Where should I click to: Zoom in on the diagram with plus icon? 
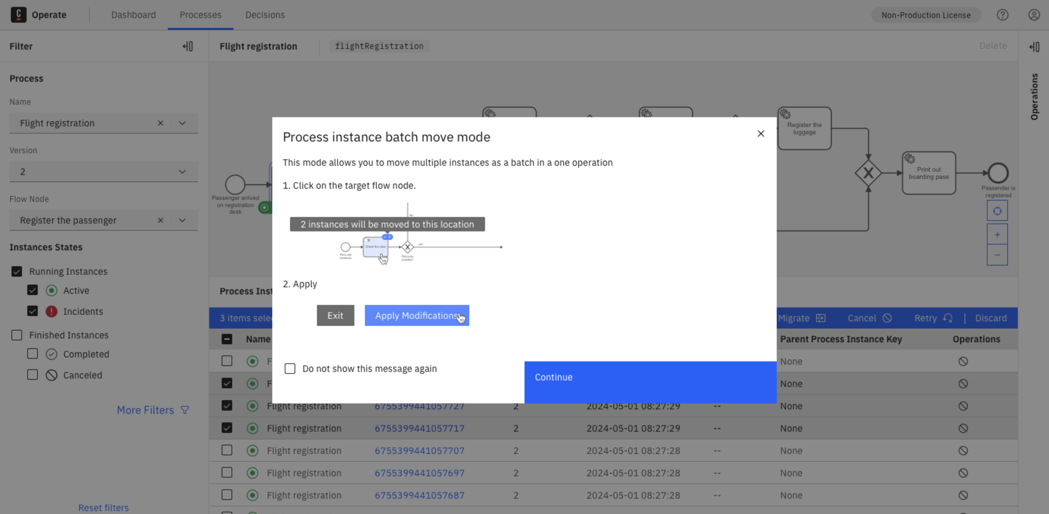(997, 234)
